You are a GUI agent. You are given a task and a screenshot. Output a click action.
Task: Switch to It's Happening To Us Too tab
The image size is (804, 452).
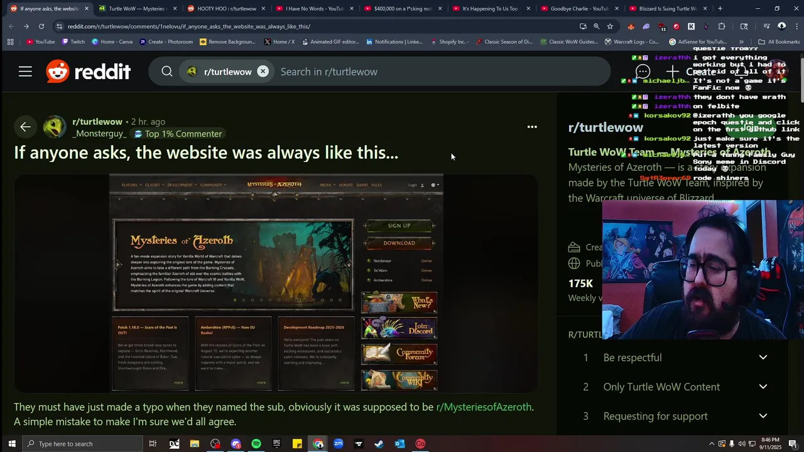(490, 9)
